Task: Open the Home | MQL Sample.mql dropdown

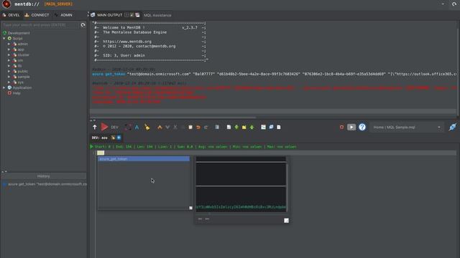Action: 407,128
